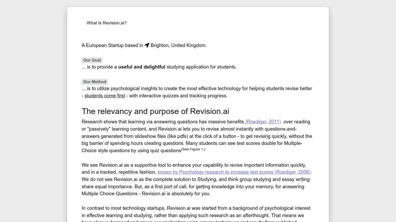Click 'A European Startup based in' text
The image size is (396, 222).
click(x=112, y=45)
